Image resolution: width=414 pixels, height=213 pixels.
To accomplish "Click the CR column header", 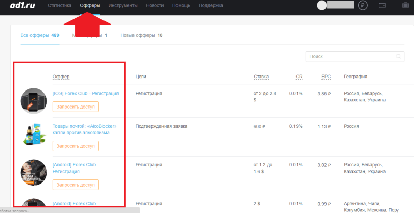I will tap(299, 77).
